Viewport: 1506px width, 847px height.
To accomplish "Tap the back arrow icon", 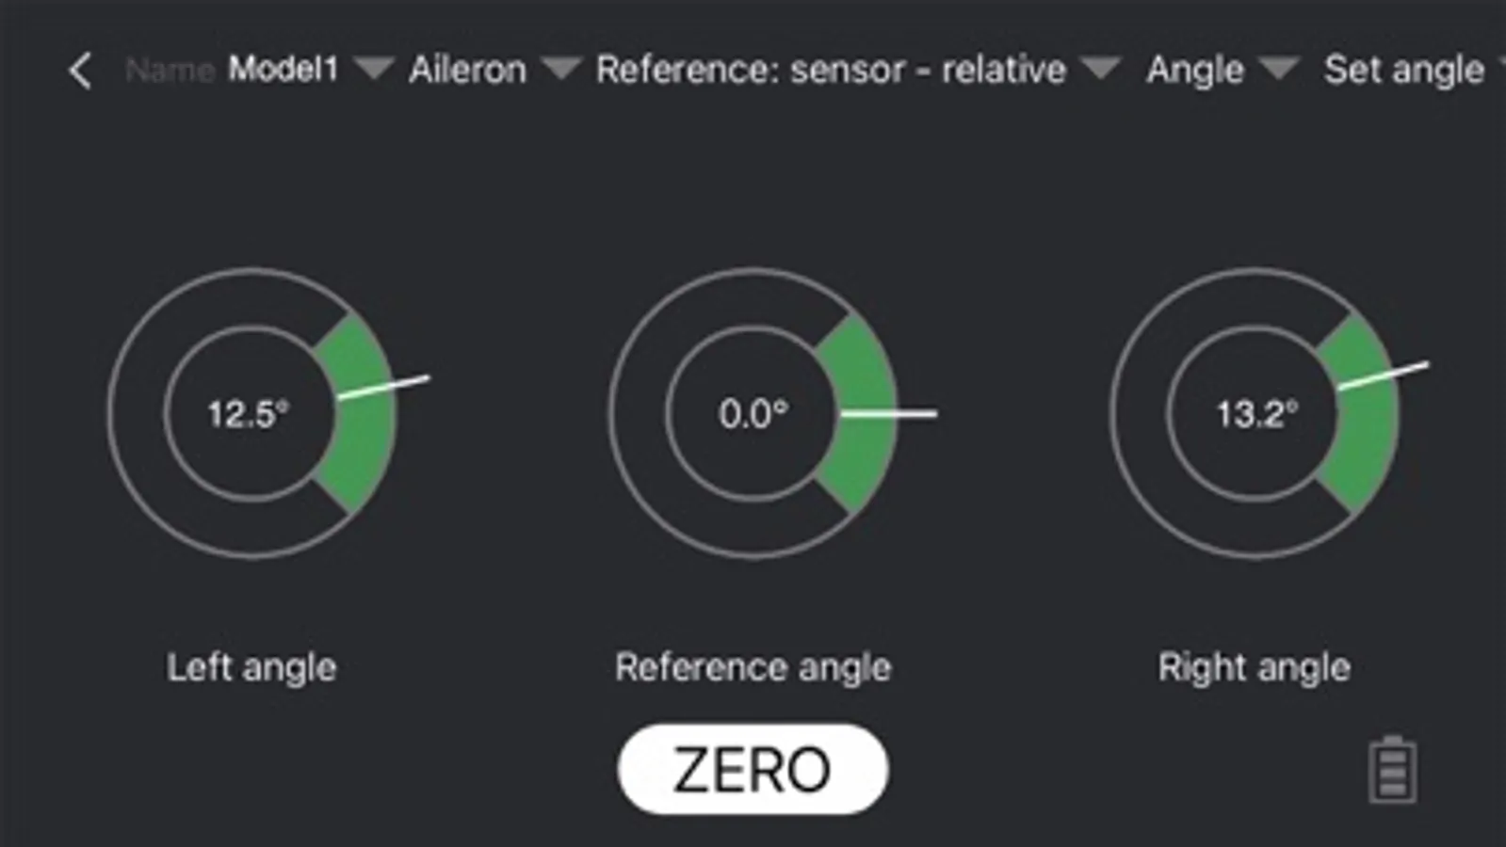I will click(81, 71).
